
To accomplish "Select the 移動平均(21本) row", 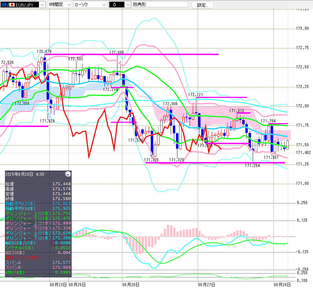I will click(x=38, y=203).
